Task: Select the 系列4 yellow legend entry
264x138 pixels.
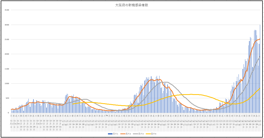Action: 153,134
